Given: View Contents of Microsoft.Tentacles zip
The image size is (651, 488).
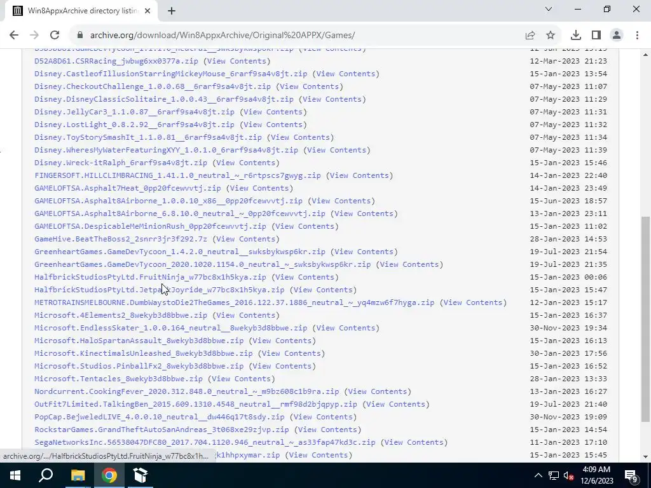Looking at the screenshot, I should pyautogui.click(x=241, y=379).
